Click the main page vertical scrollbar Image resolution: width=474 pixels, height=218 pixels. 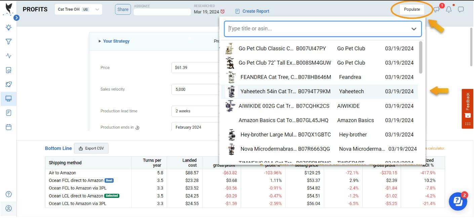tap(471, 47)
